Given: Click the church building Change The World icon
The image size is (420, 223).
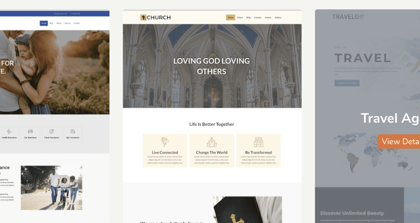Looking at the screenshot, I should [x=212, y=142].
